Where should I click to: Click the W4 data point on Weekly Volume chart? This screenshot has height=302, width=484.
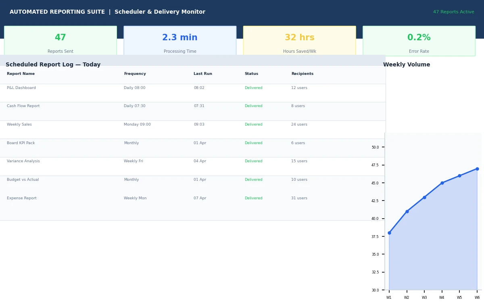click(x=442, y=183)
